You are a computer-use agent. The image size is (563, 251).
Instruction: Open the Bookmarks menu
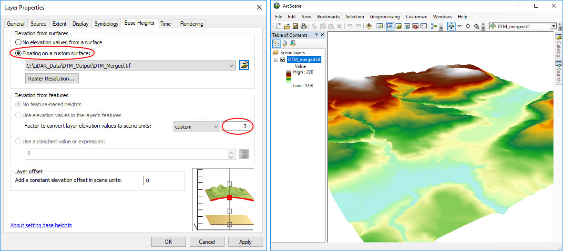coord(328,17)
